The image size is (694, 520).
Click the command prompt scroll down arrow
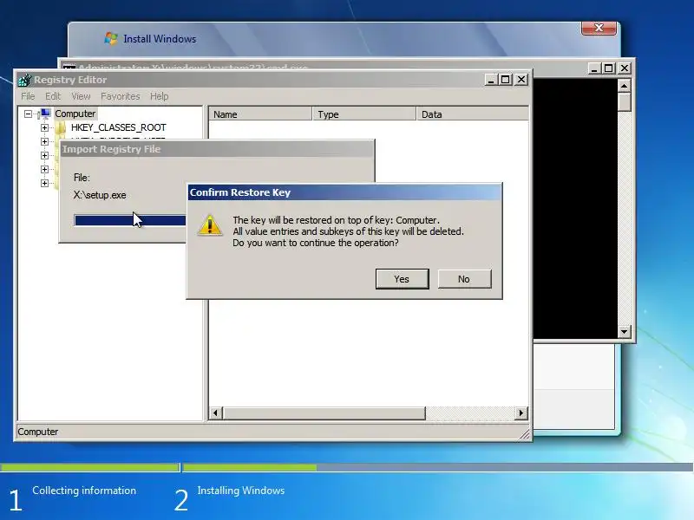point(624,331)
